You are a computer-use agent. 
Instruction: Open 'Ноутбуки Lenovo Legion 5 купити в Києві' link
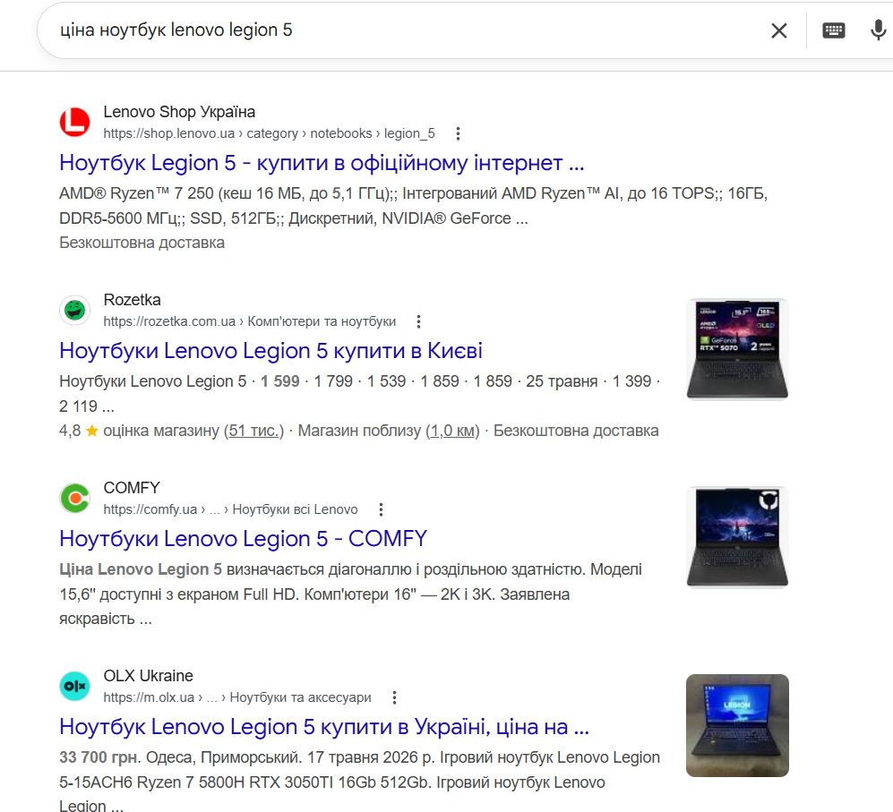270,351
